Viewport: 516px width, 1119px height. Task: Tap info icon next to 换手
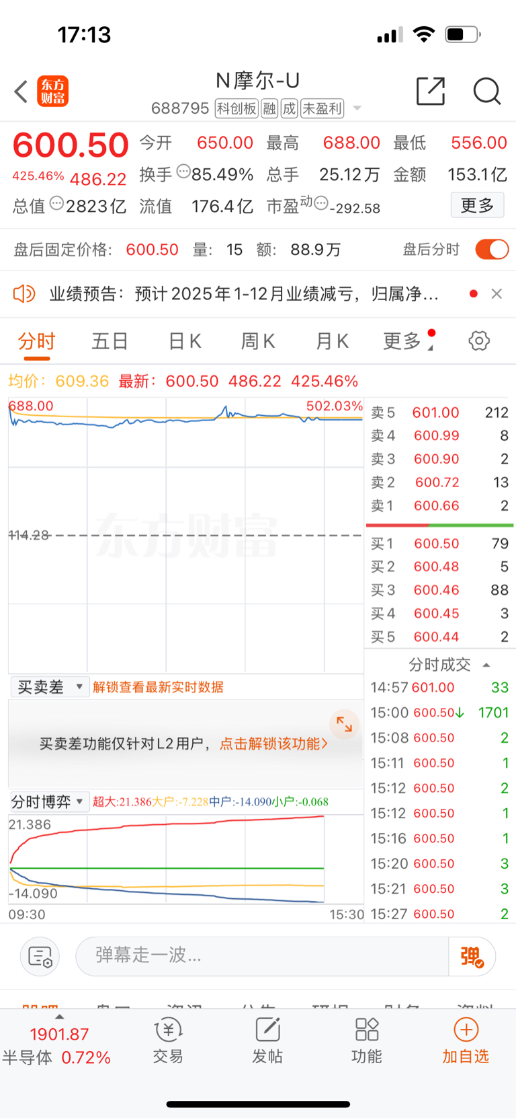(183, 172)
